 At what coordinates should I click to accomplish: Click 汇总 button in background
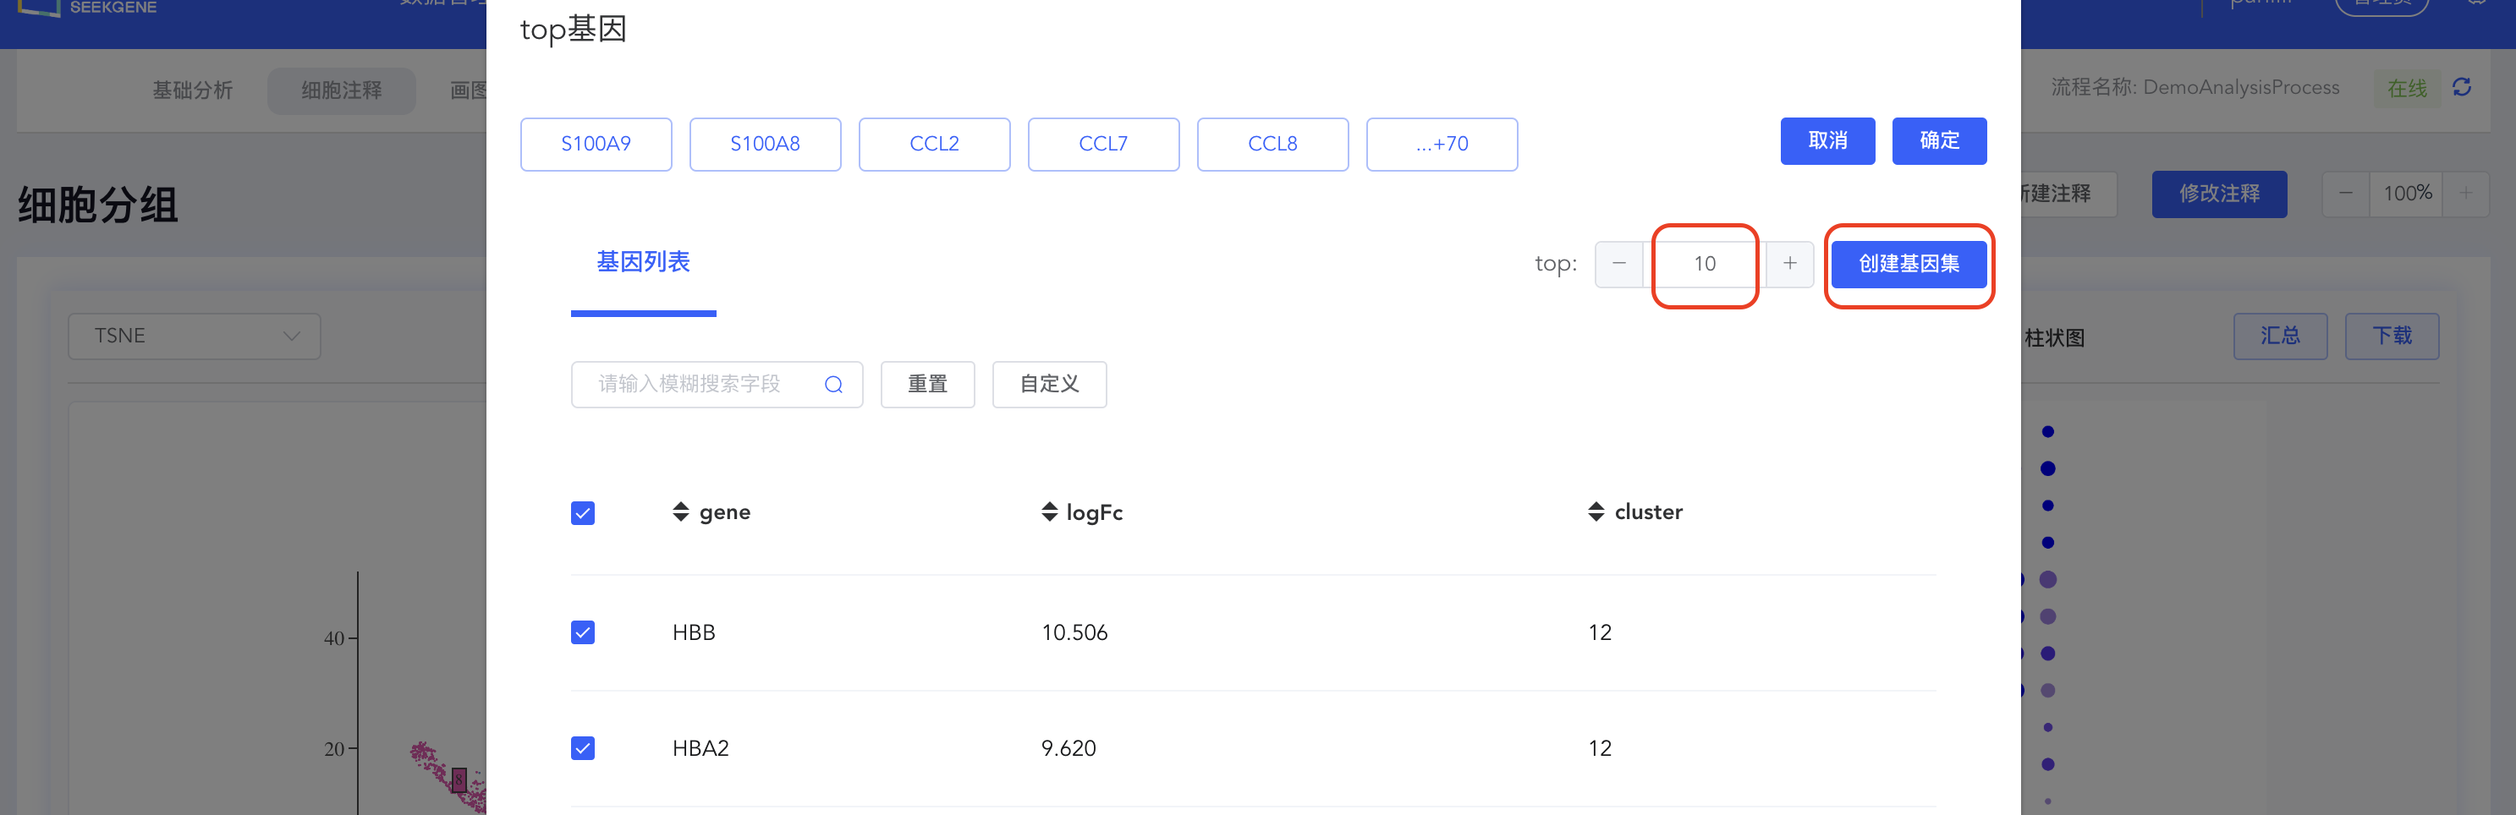2280,336
